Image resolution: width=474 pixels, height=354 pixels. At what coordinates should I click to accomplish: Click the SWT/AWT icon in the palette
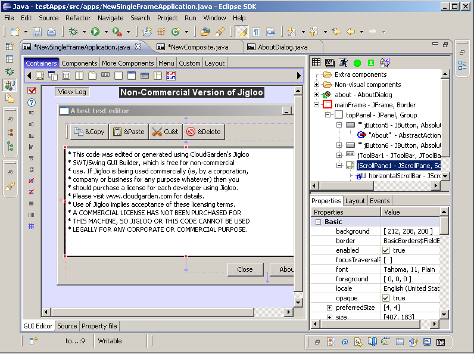[x=171, y=76]
